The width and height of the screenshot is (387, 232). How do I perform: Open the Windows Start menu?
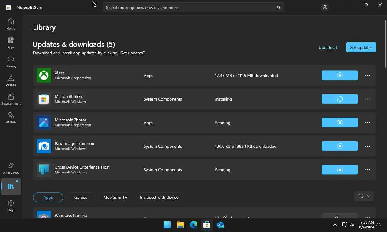pos(167,225)
